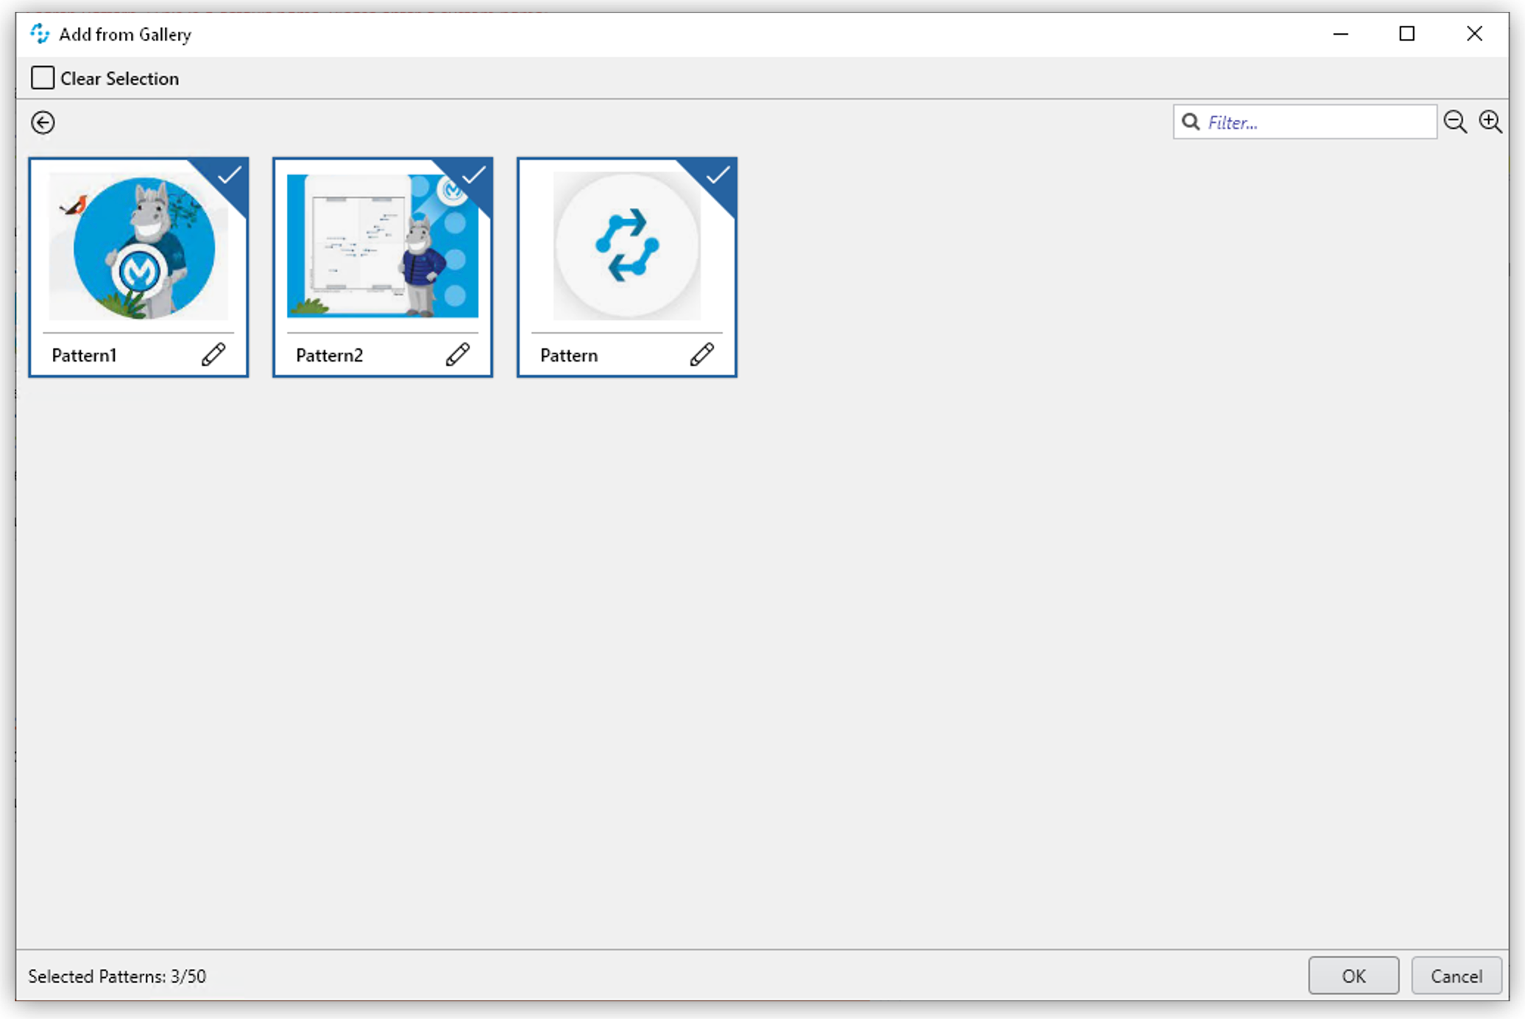Click the zoom in magnifier icon
This screenshot has width=1525, height=1019.
click(1490, 121)
